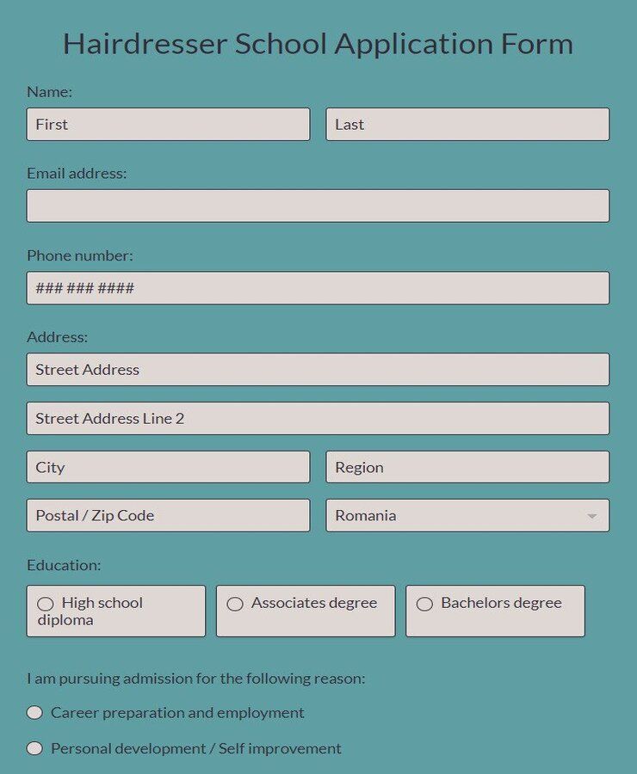Click the Region input field
Viewport: 637px width, 774px height.
point(467,467)
